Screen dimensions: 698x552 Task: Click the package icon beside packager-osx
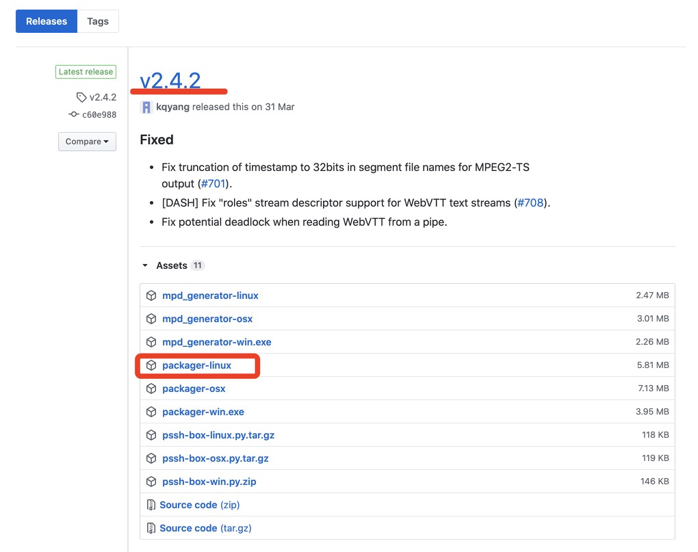pyautogui.click(x=151, y=389)
